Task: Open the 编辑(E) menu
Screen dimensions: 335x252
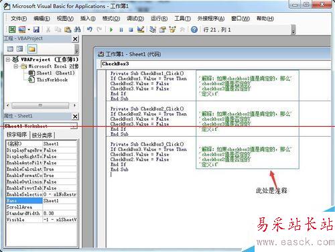Action: (42, 18)
